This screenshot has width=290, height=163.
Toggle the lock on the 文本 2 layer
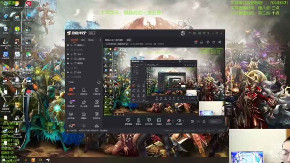(x=71, y=54)
